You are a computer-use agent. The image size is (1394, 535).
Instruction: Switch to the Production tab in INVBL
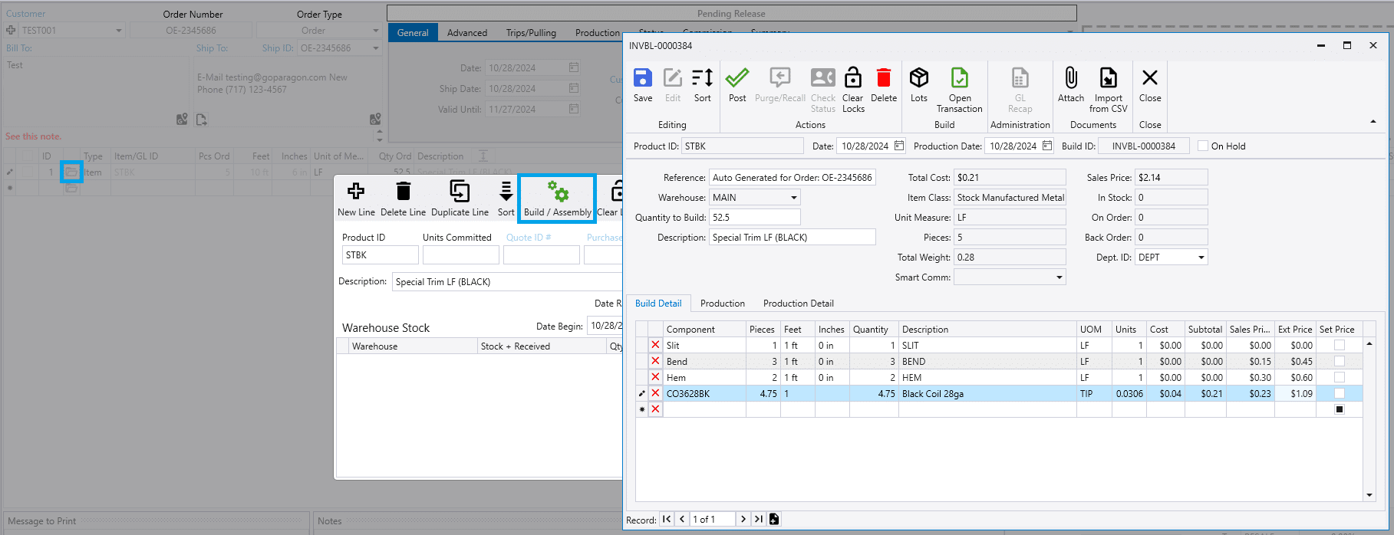coord(723,304)
